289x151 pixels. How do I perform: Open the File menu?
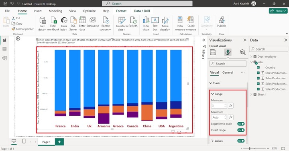7,11
